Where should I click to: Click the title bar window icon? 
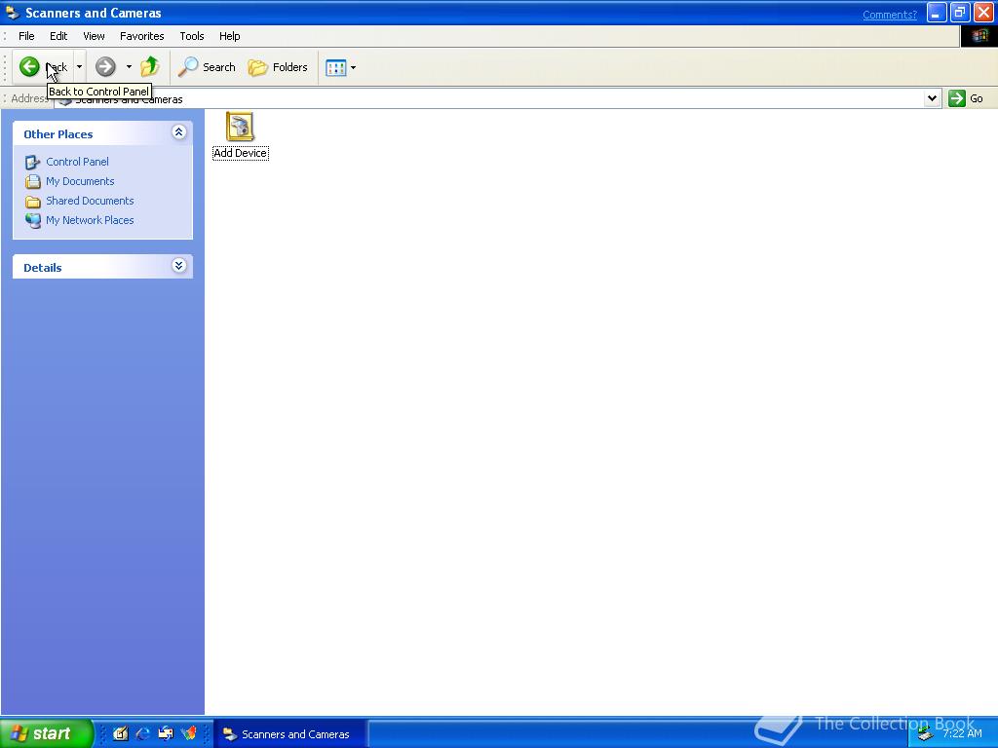click(12, 13)
